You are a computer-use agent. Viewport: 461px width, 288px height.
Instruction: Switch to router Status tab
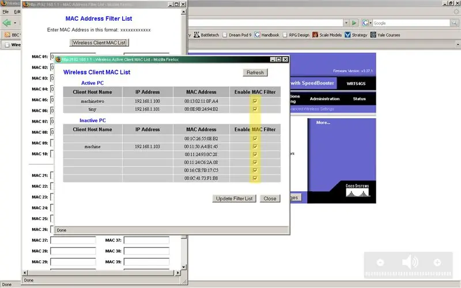[x=359, y=98]
